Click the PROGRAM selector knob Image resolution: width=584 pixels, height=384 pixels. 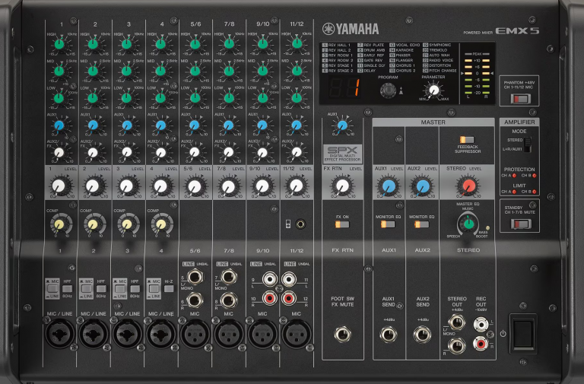point(388,90)
